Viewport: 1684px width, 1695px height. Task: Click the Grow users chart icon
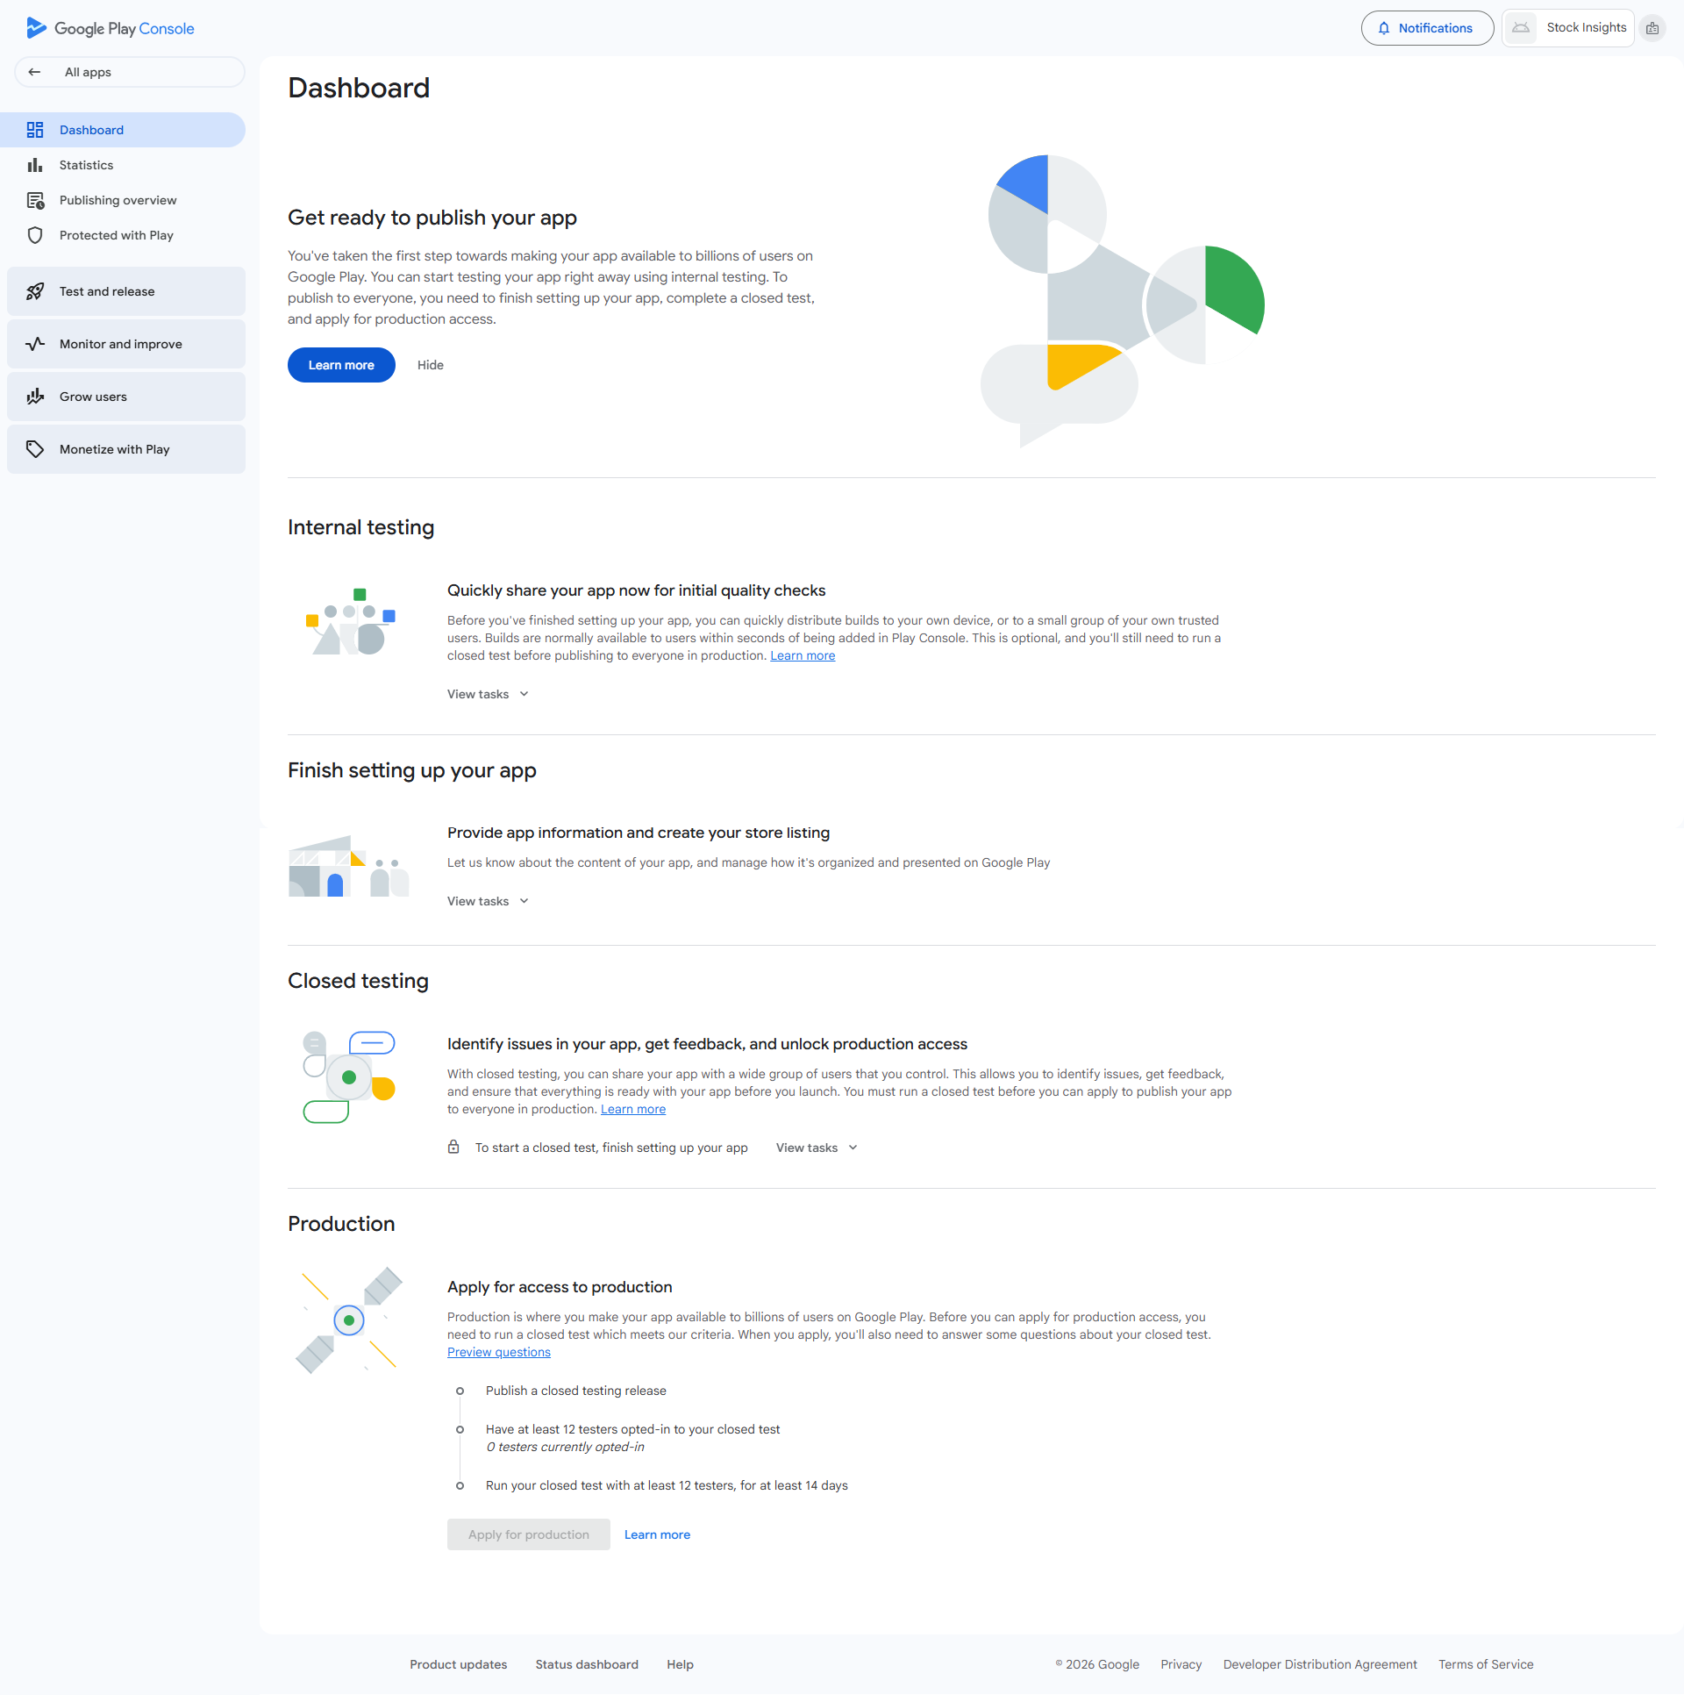coord(35,397)
